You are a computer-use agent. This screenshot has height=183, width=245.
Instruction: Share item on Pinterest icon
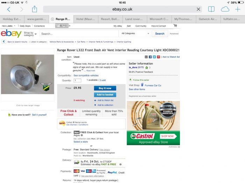pos(158,57)
